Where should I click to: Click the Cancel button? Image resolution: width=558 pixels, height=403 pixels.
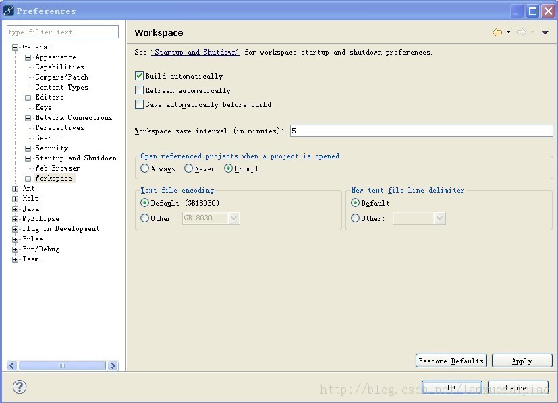click(518, 387)
